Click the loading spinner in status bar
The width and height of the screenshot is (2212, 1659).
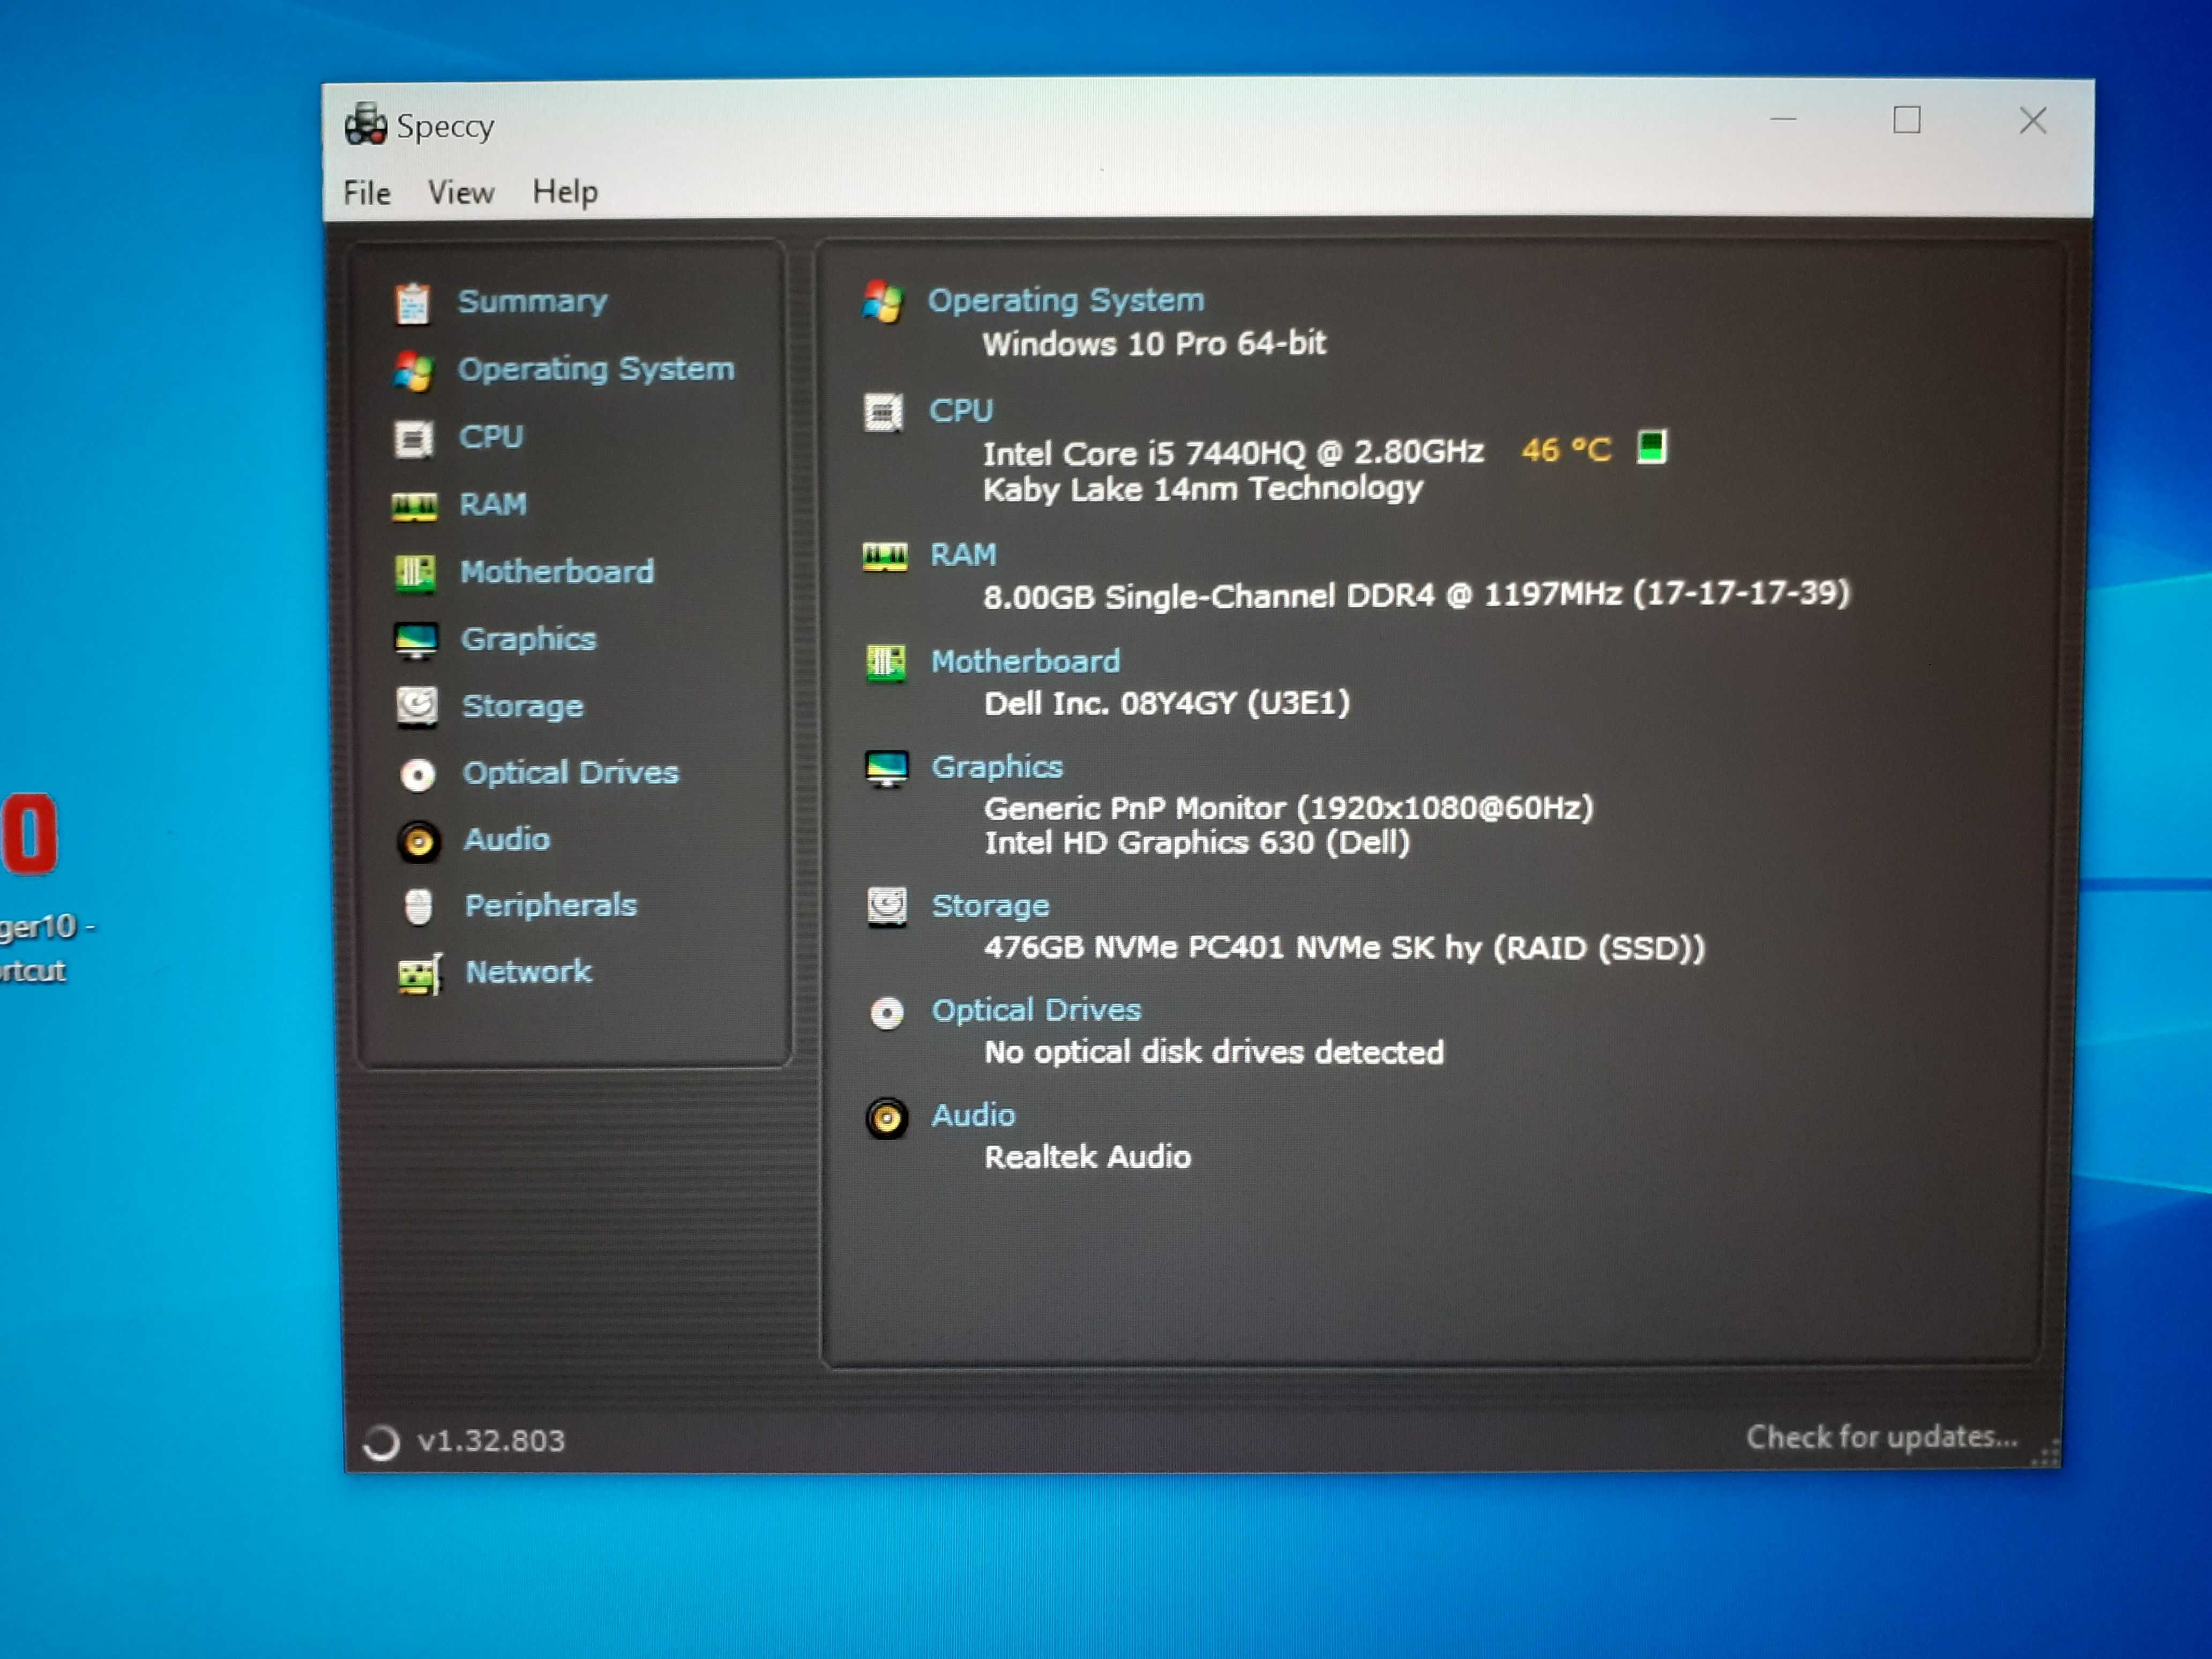[x=381, y=1442]
